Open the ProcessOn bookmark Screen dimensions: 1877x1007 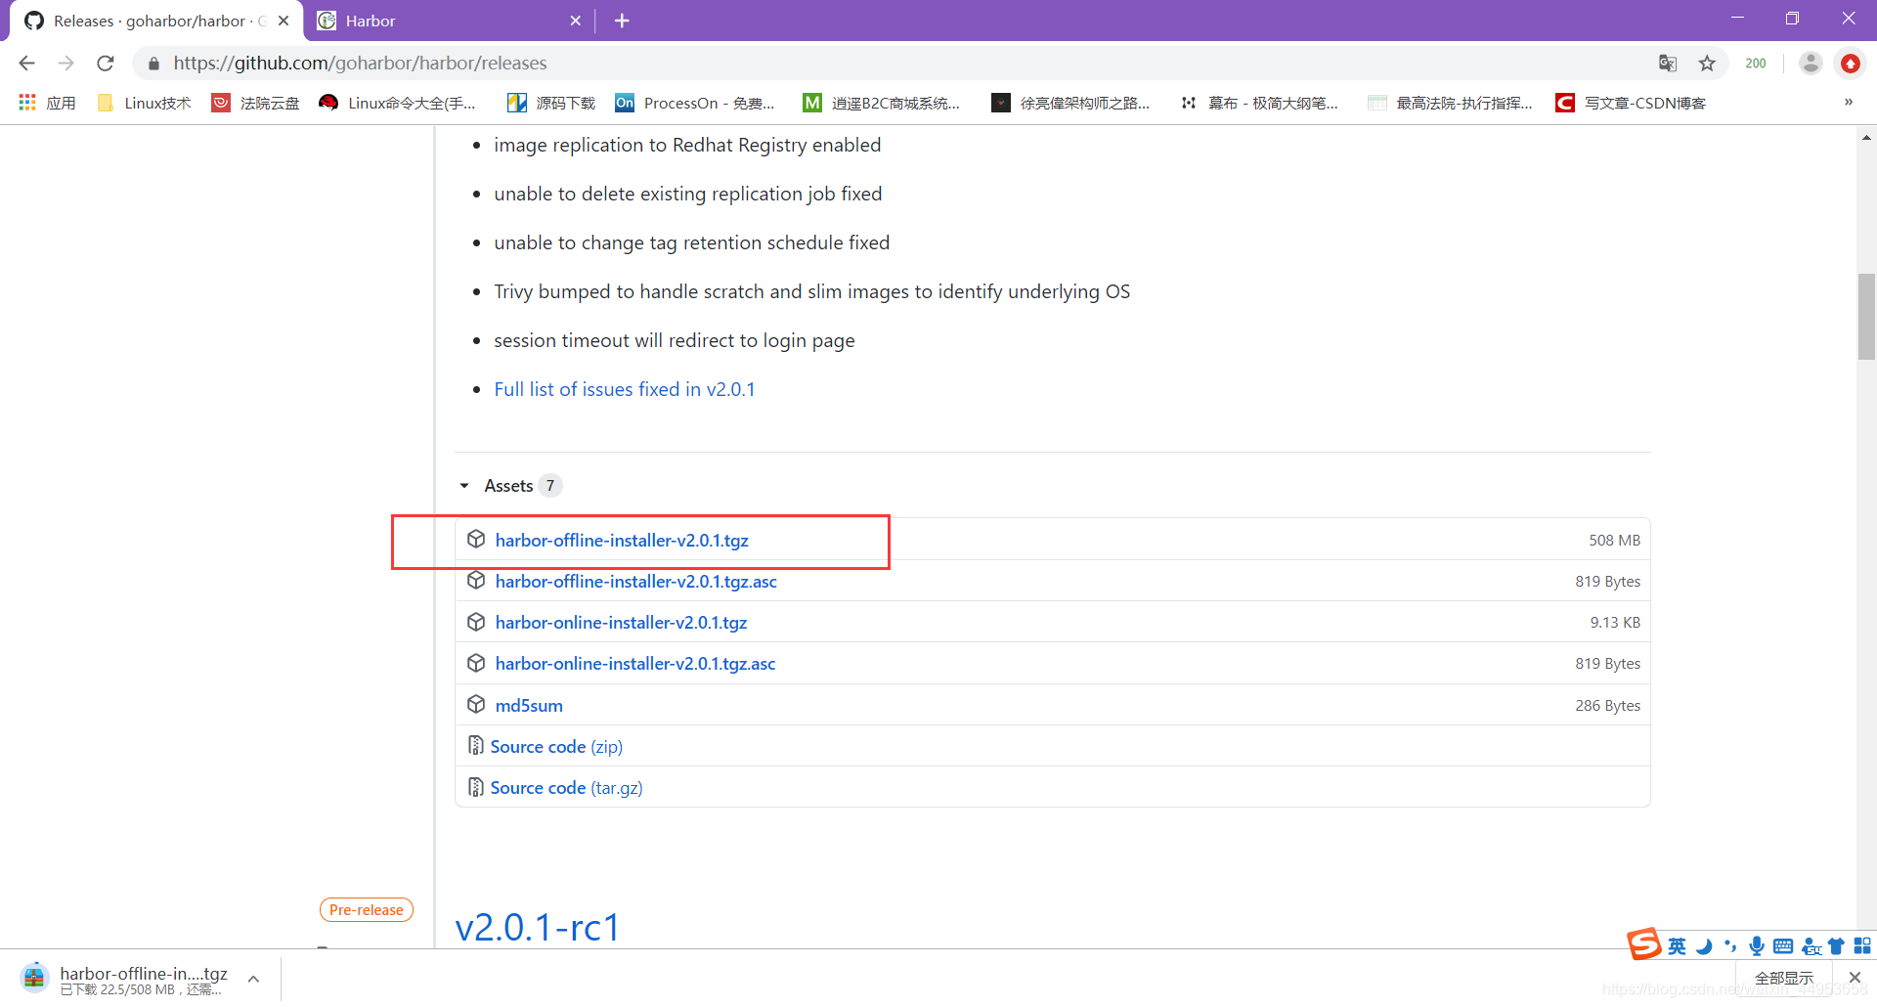(x=695, y=103)
